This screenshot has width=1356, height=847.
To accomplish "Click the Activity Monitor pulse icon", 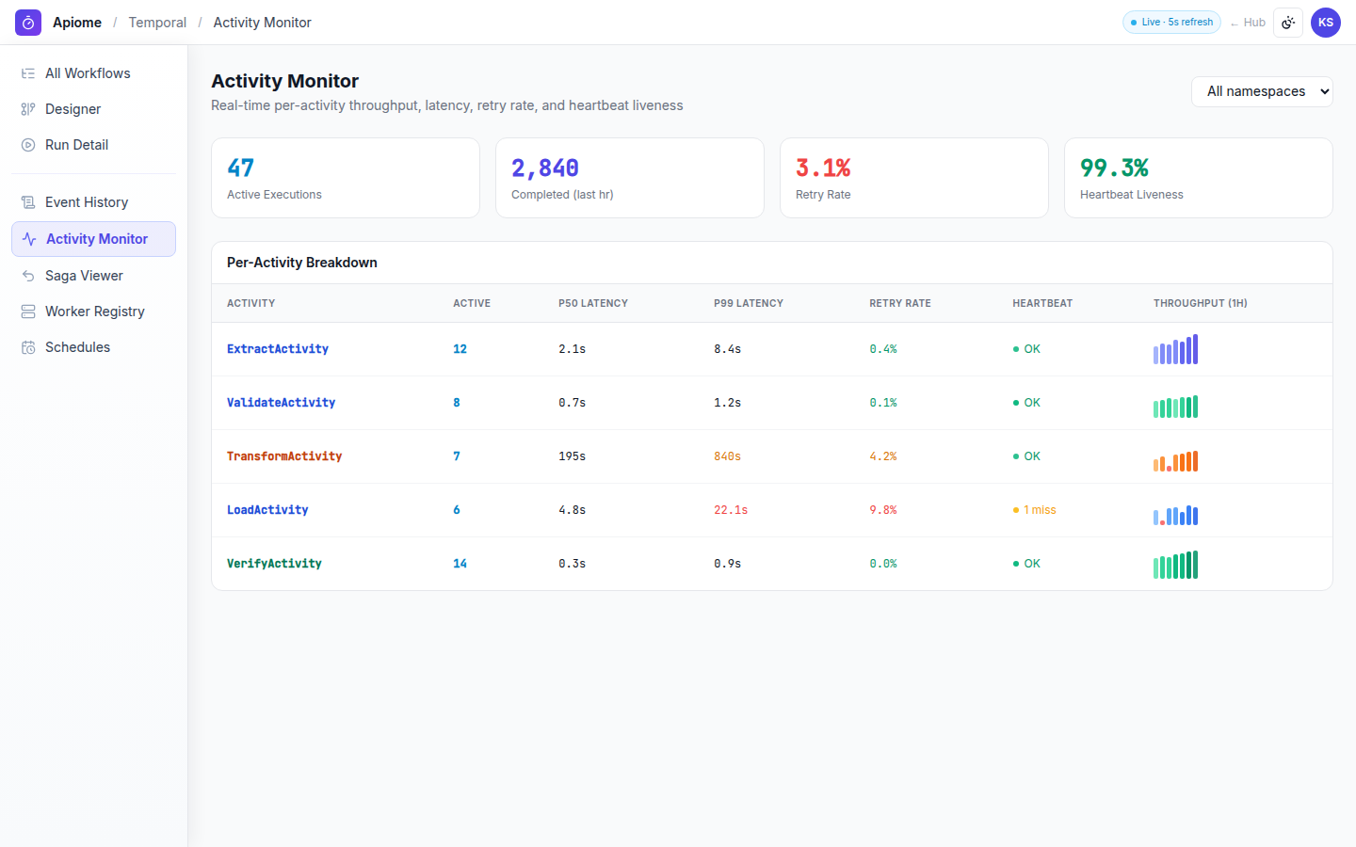I will click(x=29, y=239).
